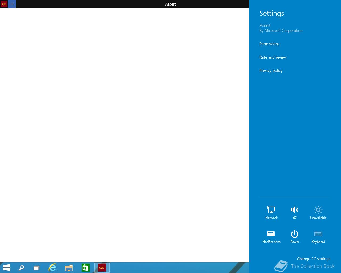Open the hamburger app menu in title bar

point(12,4)
